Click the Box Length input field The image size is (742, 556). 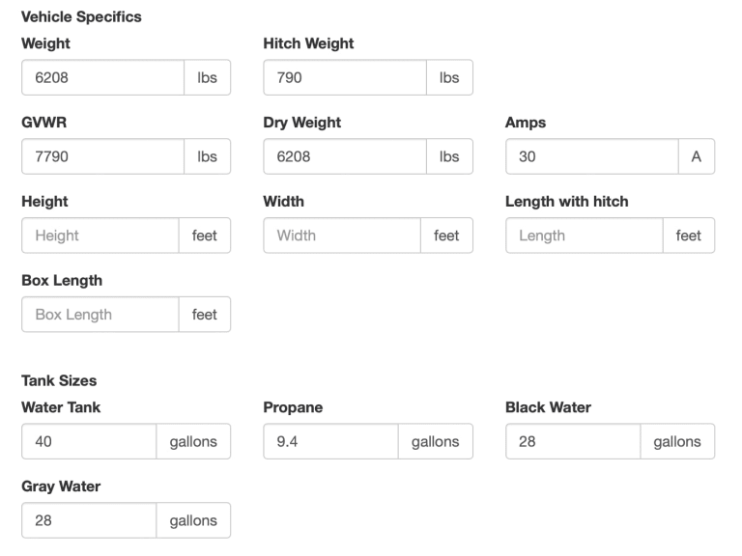point(100,315)
